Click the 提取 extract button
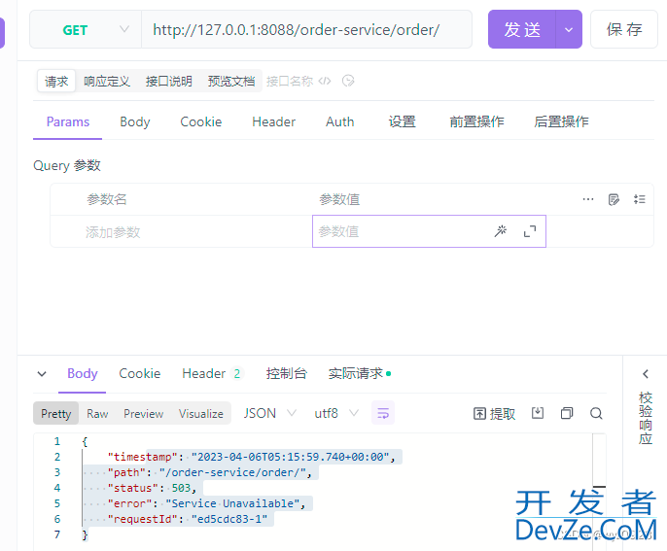This screenshot has height=551, width=667. 494,413
